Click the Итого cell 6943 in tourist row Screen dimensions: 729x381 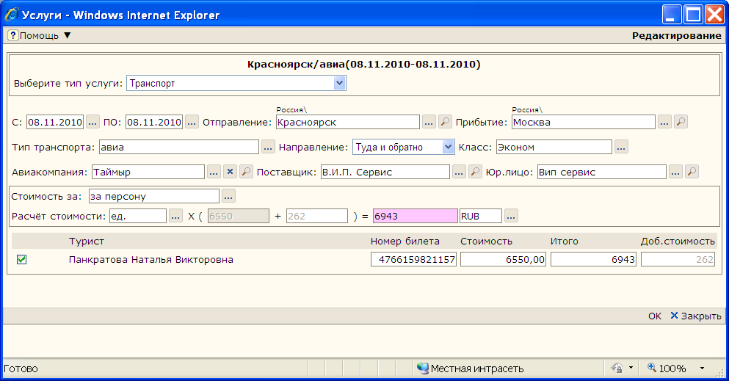click(593, 259)
